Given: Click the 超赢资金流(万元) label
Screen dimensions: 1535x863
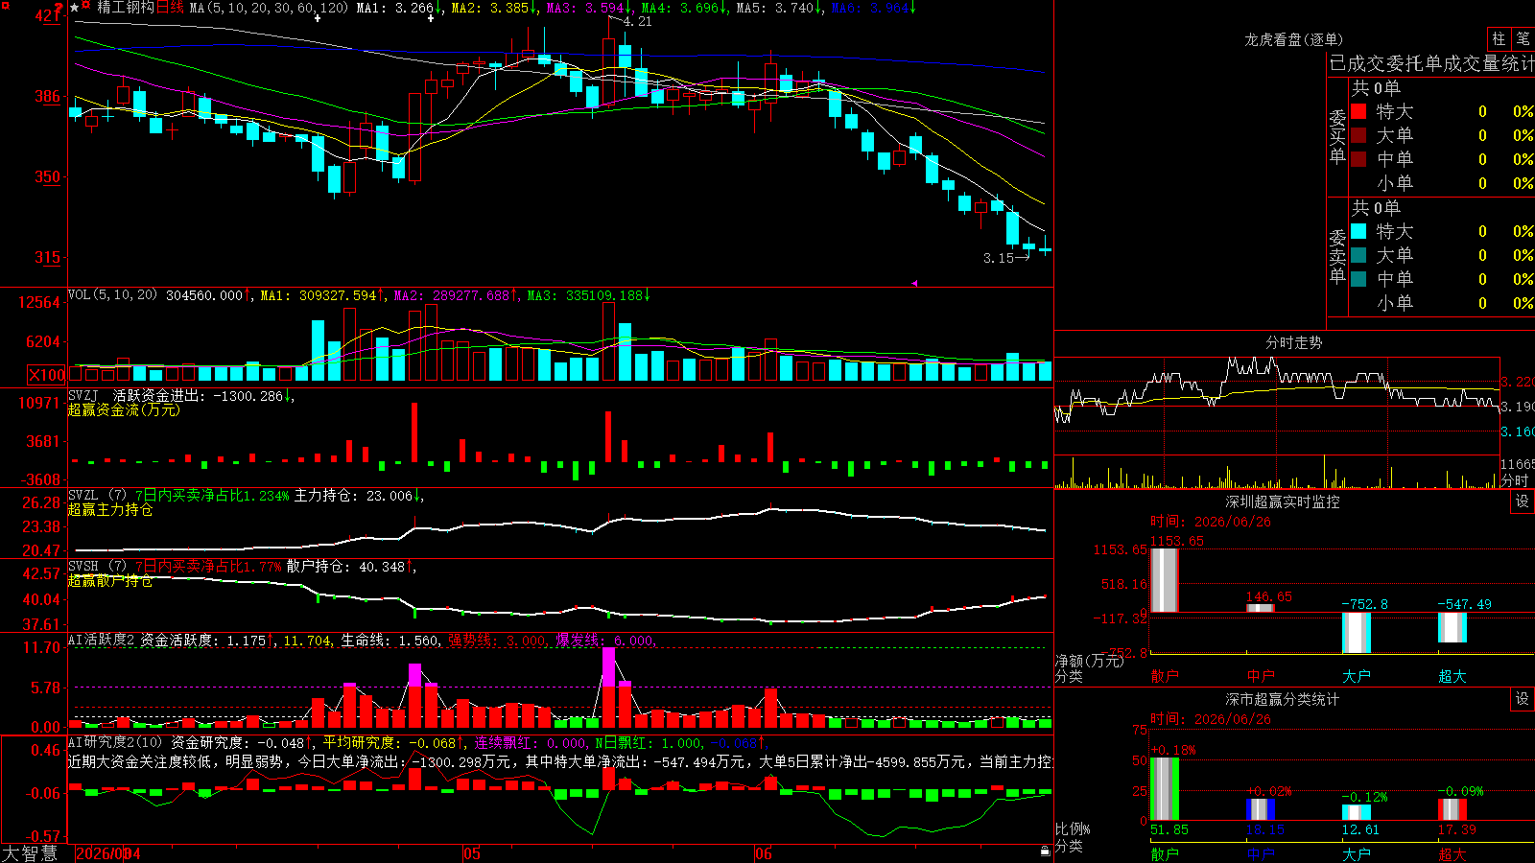Looking at the screenshot, I should [124, 409].
